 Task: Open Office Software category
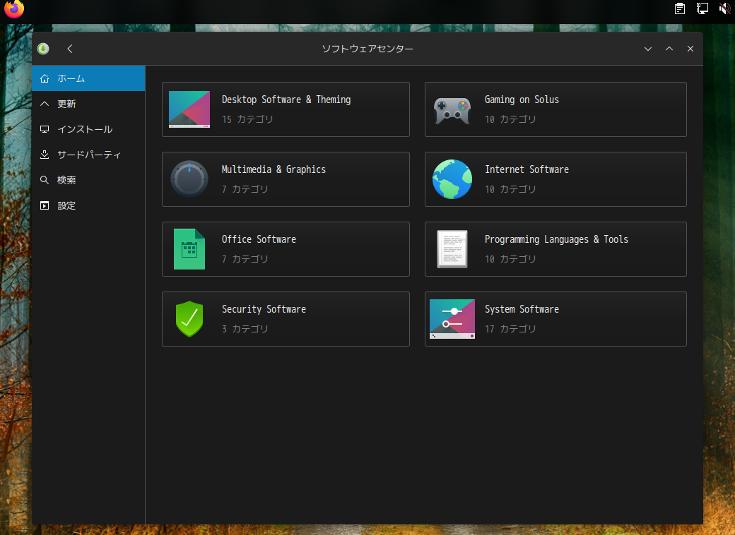pyautogui.click(x=286, y=249)
